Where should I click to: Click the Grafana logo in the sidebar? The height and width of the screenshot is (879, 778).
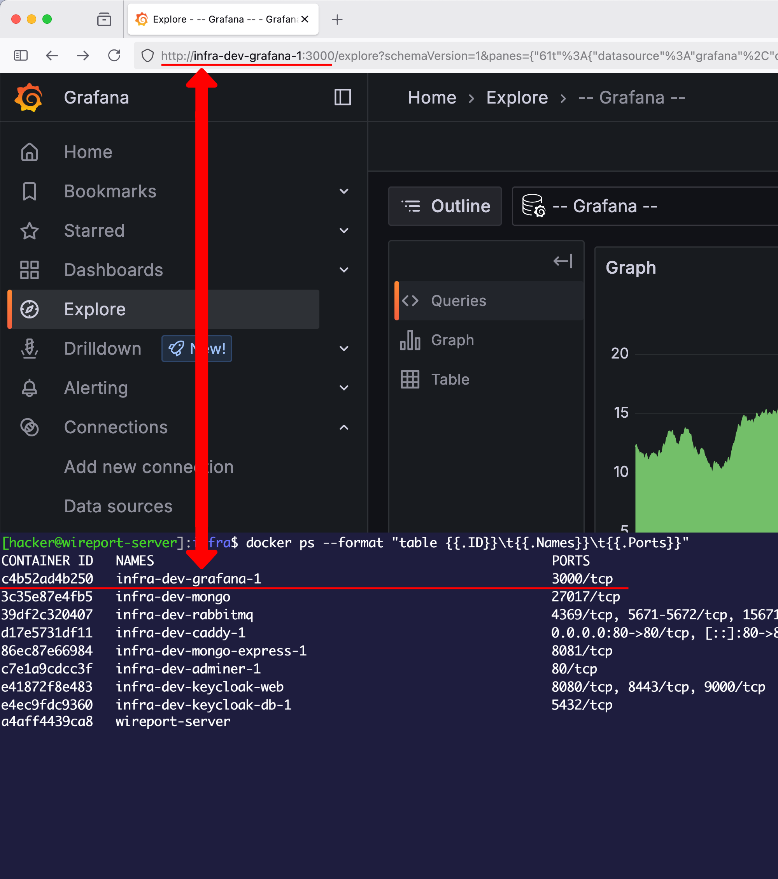pyautogui.click(x=28, y=97)
